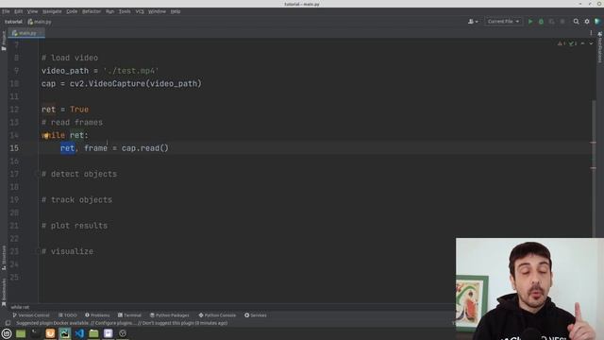Open the Current File run configuration dropdown
Screen dimensions: 604x340
(503, 22)
